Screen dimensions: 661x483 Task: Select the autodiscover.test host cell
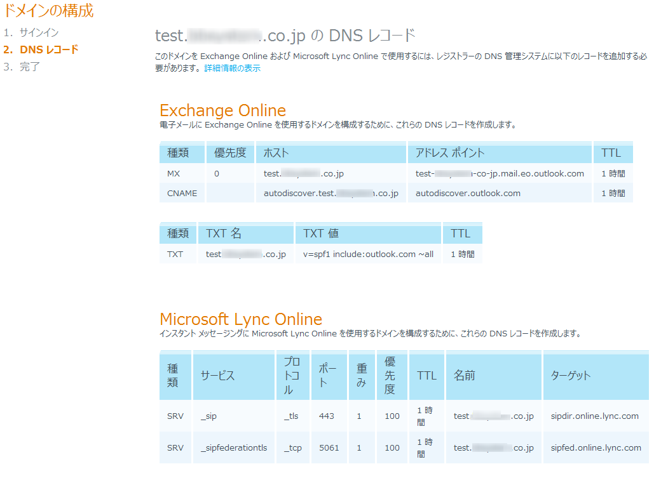[x=331, y=194]
